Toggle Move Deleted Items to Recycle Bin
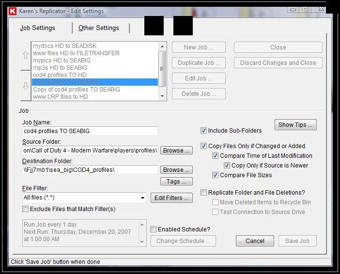This screenshot has height=274, width=340. (215, 202)
